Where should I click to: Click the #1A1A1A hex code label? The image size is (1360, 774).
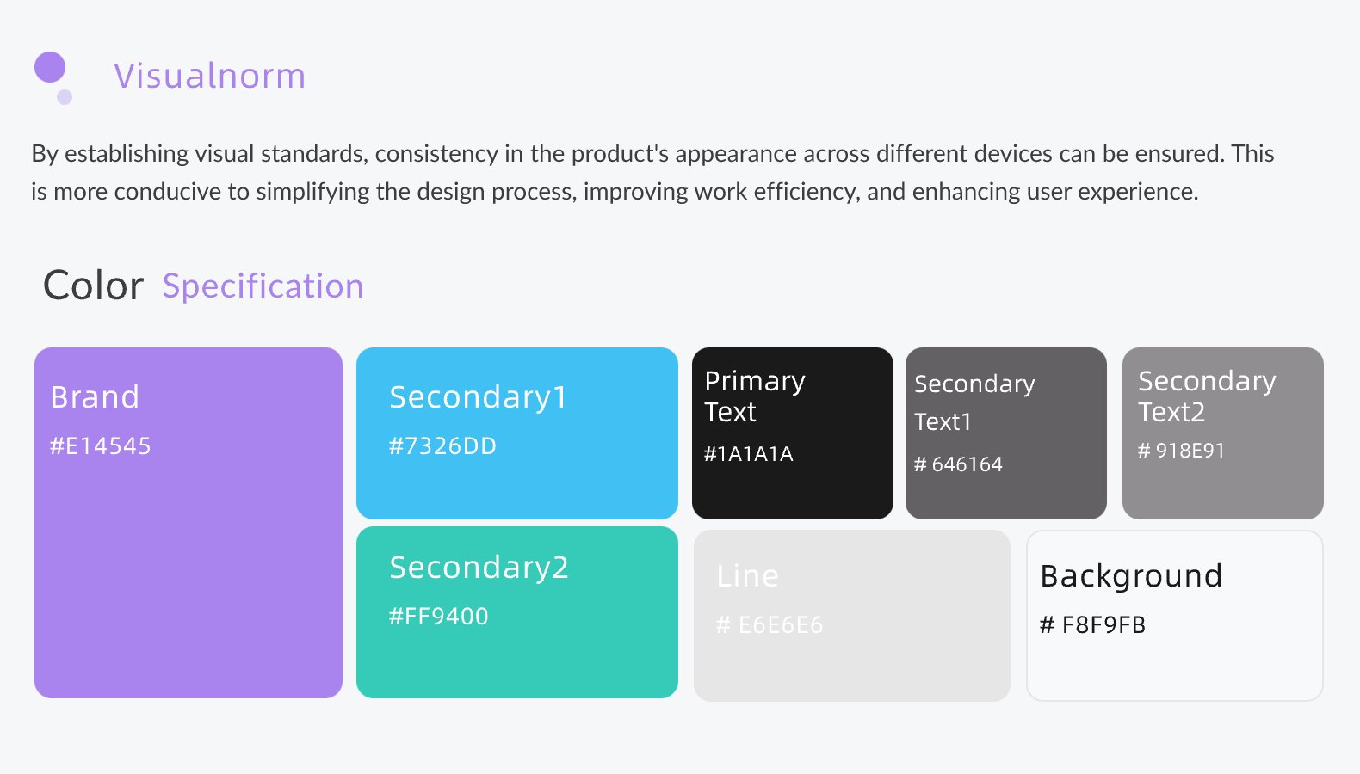748,454
